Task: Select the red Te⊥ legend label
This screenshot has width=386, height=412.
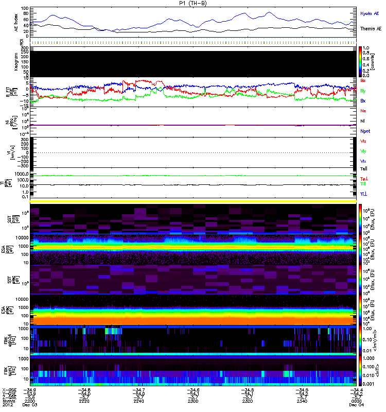Action: coord(364,179)
